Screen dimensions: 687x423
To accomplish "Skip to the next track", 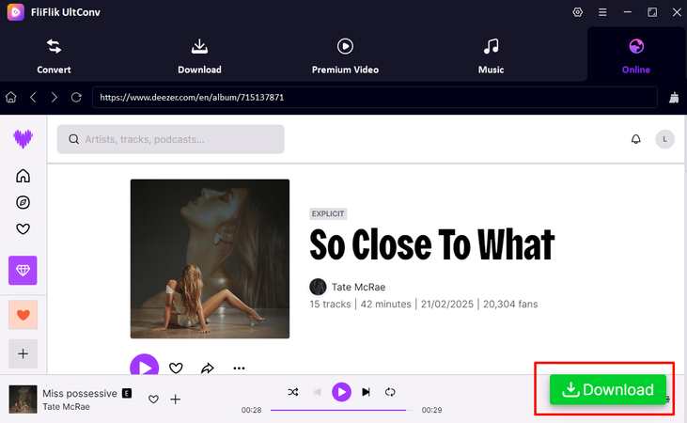I will [367, 392].
